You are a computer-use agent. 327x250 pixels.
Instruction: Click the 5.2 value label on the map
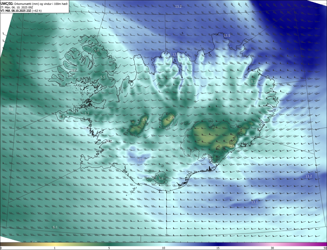tap(87, 113)
